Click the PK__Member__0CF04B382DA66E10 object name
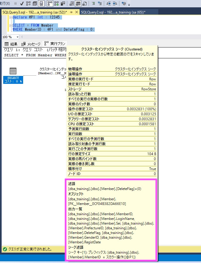This screenshot has height=263, width=201. [97, 204]
